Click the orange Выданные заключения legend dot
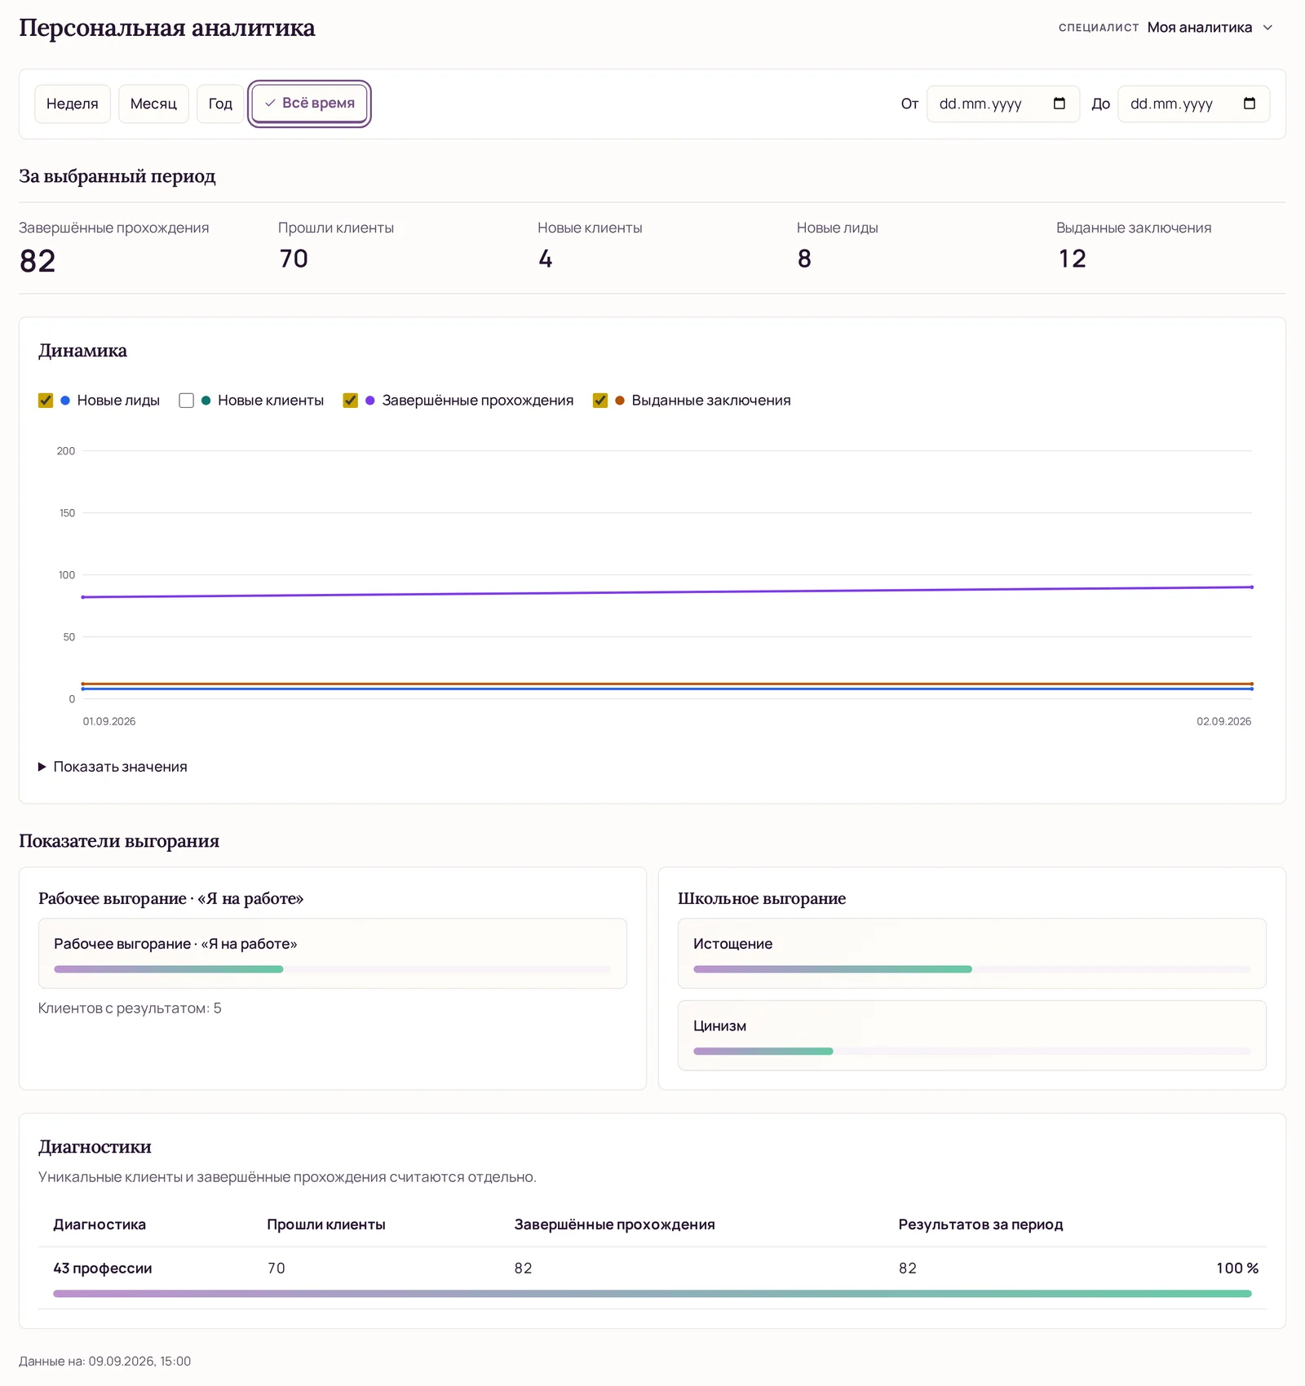Viewport: 1305px width, 1386px height. coord(620,401)
